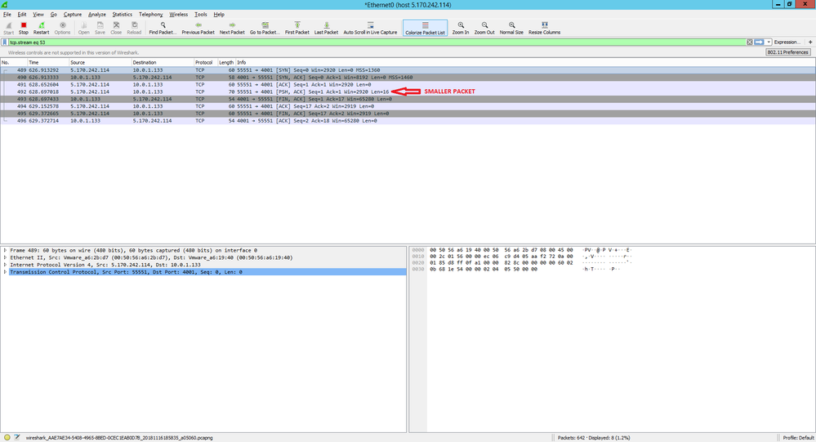The image size is (816, 442).
Task: Open the Statistics menu
Action: 123,15
